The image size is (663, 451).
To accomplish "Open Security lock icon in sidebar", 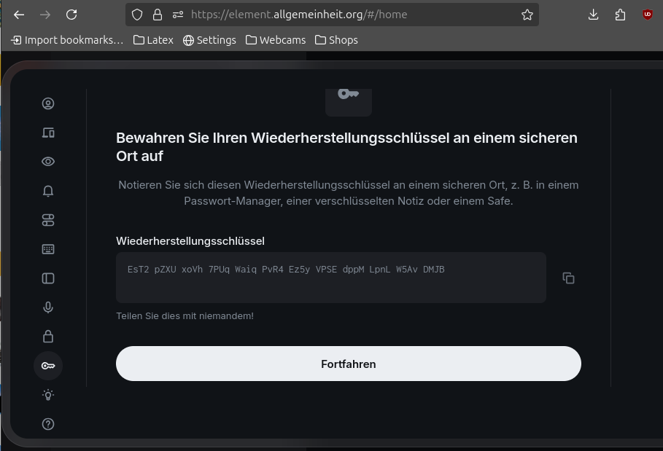I will click(48, 337).
